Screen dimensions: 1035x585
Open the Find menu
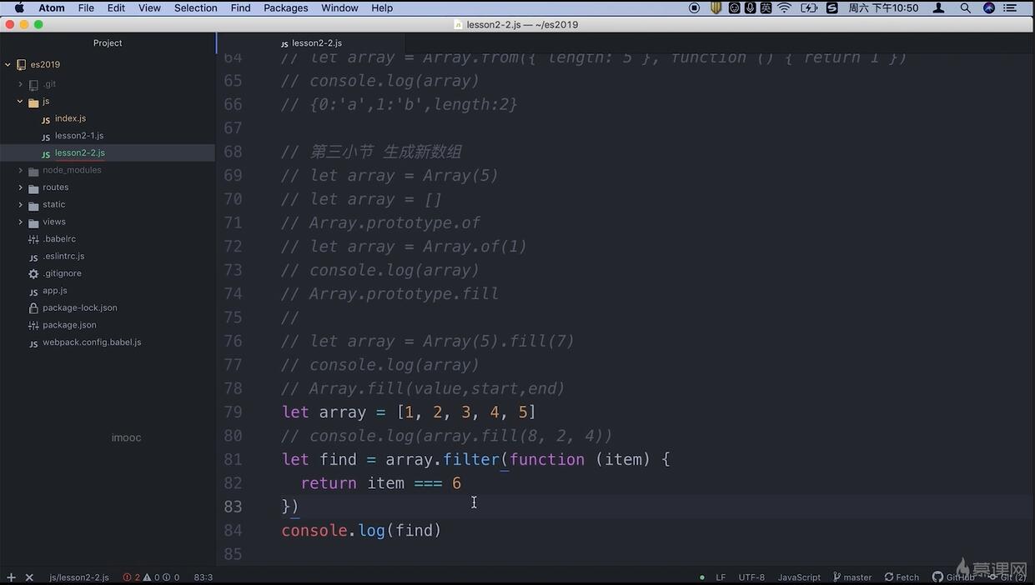click(240, 7)
